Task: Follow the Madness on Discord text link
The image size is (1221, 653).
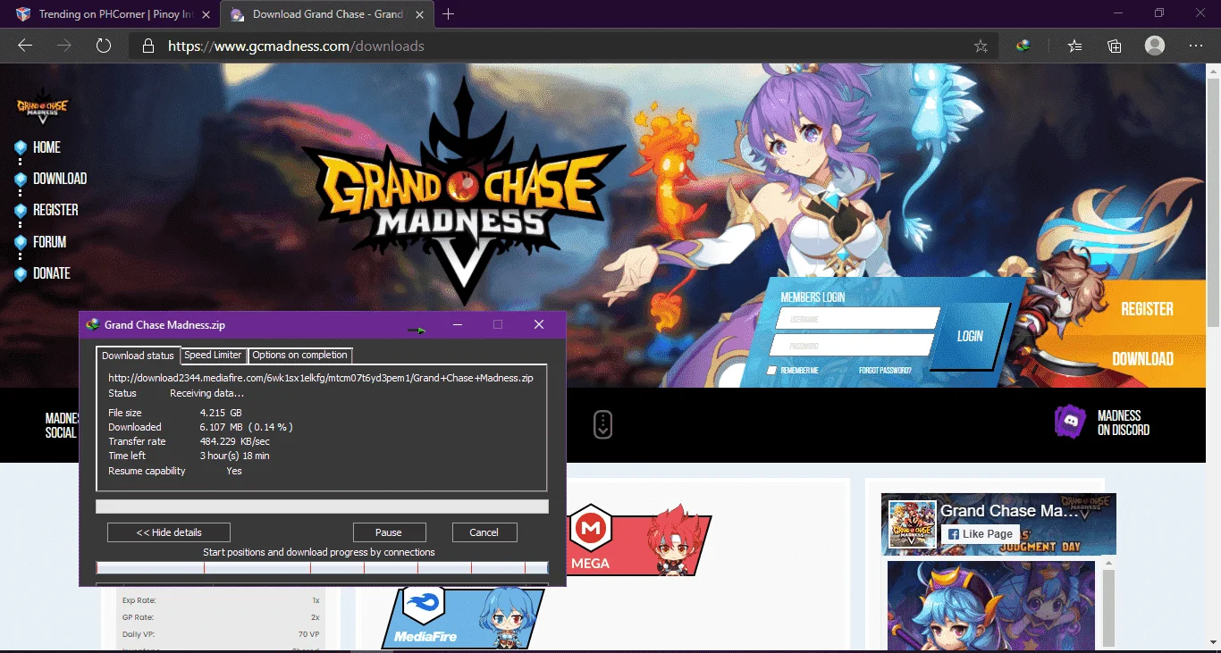Action: coord(1124,423)
